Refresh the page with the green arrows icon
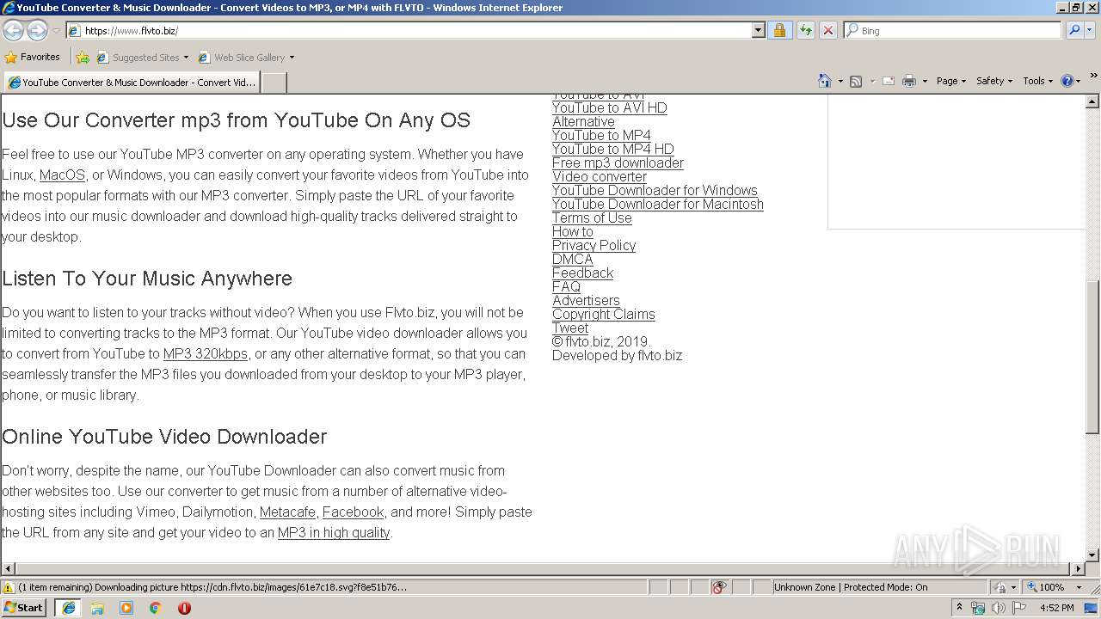This screenshot has width=1101, height=619. pos(805,30)
